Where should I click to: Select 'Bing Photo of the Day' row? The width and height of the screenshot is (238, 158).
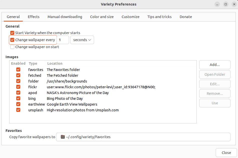point(65,99)
